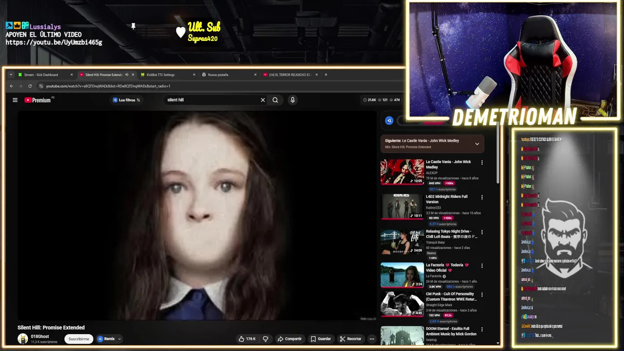Open 018Ghost channel avatar
624x351 pixels.
[x=23, y=339]
